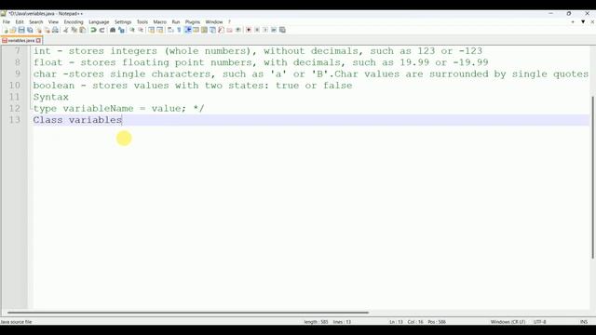Select the variables.java document tab
The height and width of the screenshot is (335, 596).
21,40
